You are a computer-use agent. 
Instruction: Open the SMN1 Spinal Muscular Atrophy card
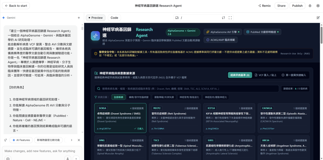point(120,147)
